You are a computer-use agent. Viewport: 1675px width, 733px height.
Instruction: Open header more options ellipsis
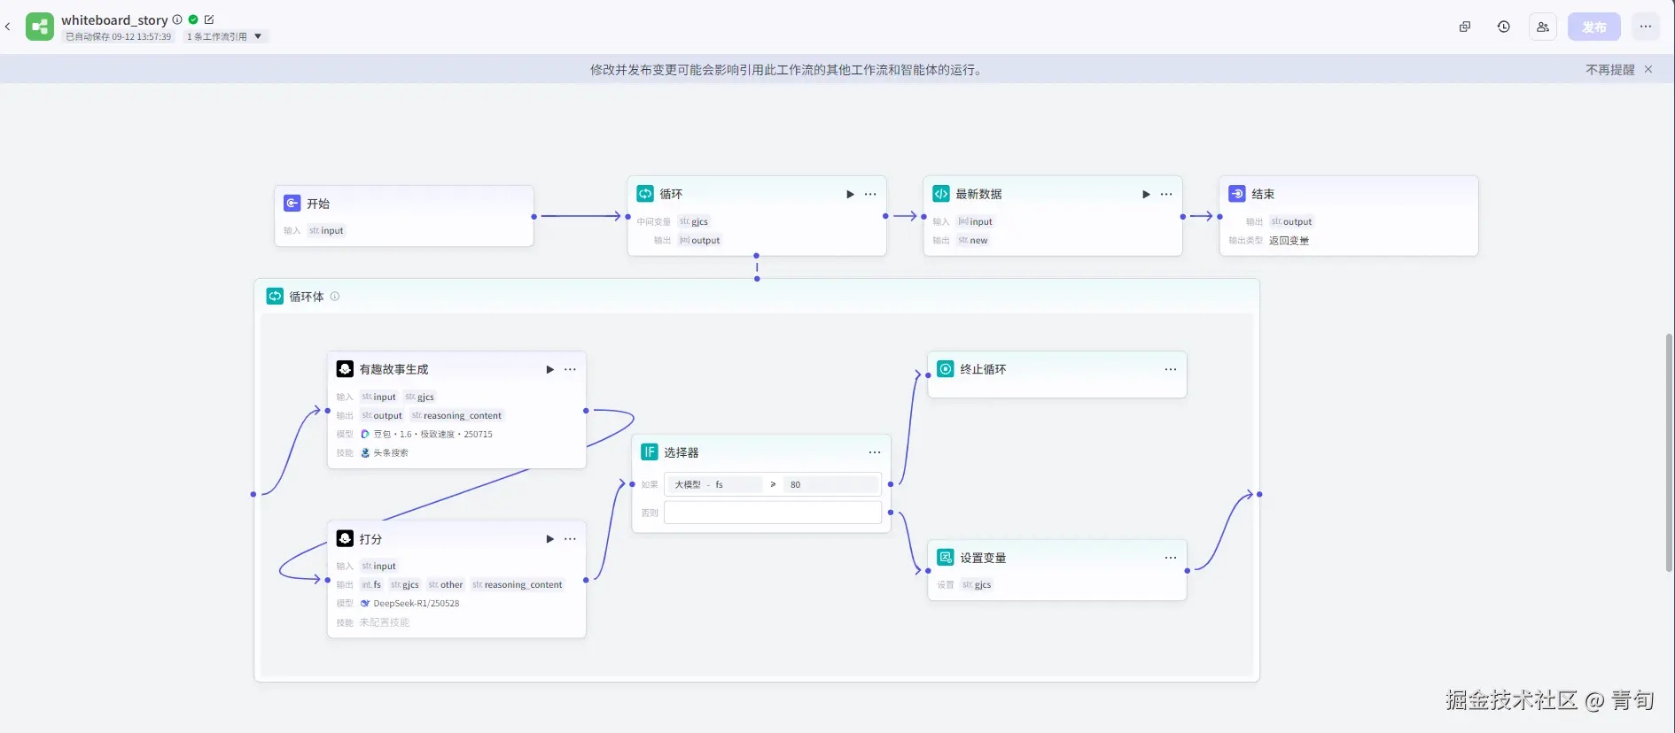pyautogui.click(x=1646, y=27)
